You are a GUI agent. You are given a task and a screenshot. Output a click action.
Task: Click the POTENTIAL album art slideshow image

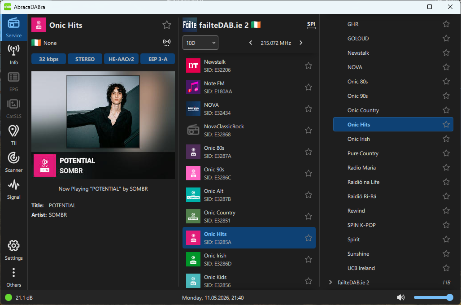(x=103, y=125)
